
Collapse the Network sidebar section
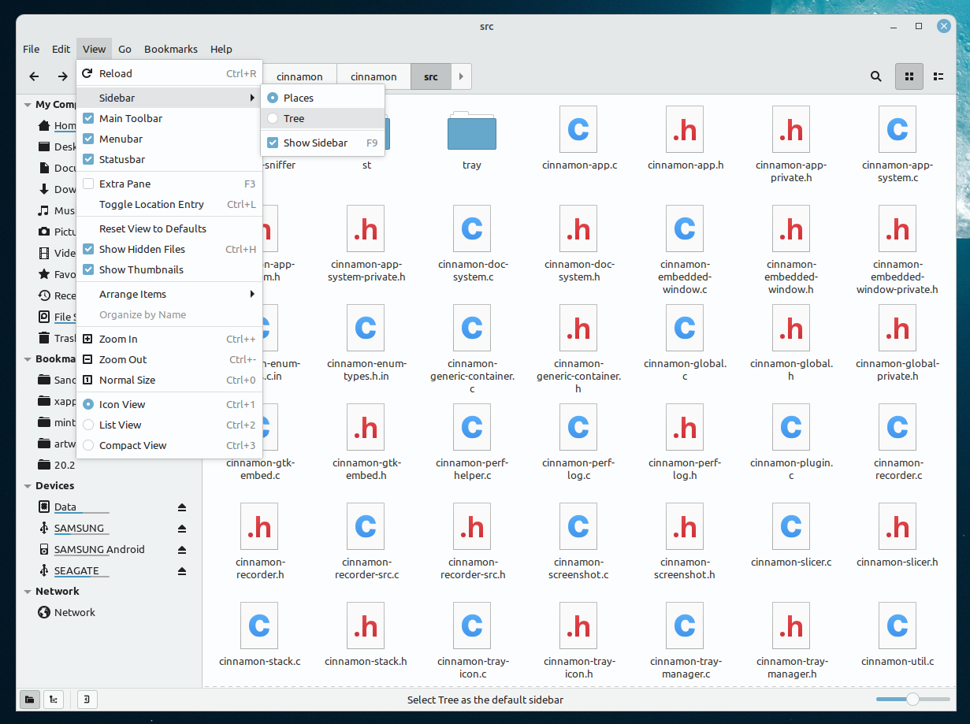pos(28,591)
